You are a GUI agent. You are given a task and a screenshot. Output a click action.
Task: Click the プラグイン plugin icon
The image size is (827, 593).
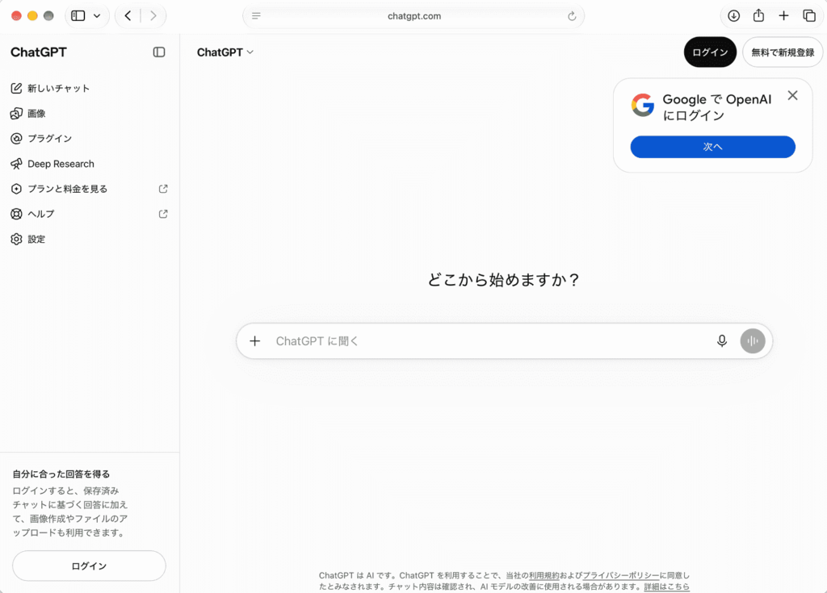(16, 139)
